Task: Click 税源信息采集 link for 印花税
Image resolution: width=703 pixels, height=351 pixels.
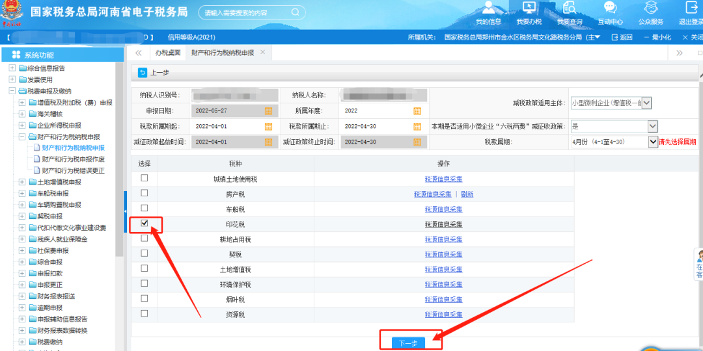Action: [x=443, y=224]
